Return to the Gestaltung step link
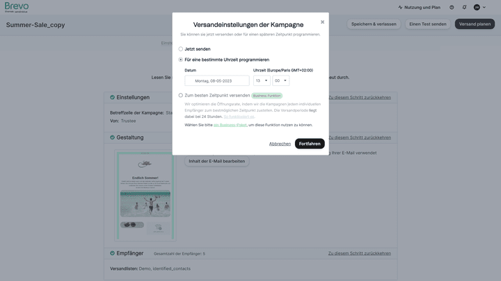The width and height of the screenshot is (501, 281). pos(360,137)
